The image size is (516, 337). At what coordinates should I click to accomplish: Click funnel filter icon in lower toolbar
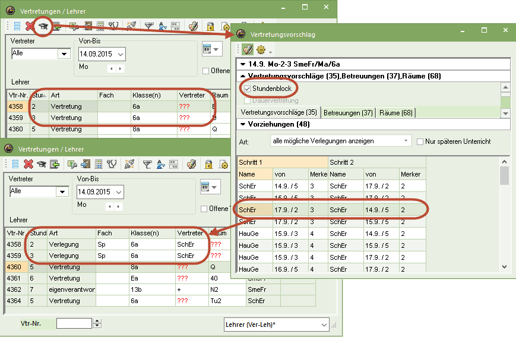(x=147, y=163)
